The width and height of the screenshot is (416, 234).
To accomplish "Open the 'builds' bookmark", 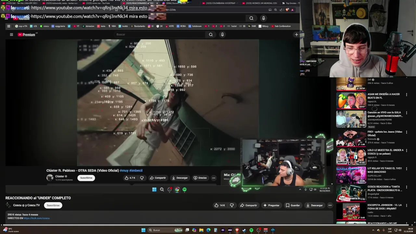I will pyautogui.click(x=123, y=26).
